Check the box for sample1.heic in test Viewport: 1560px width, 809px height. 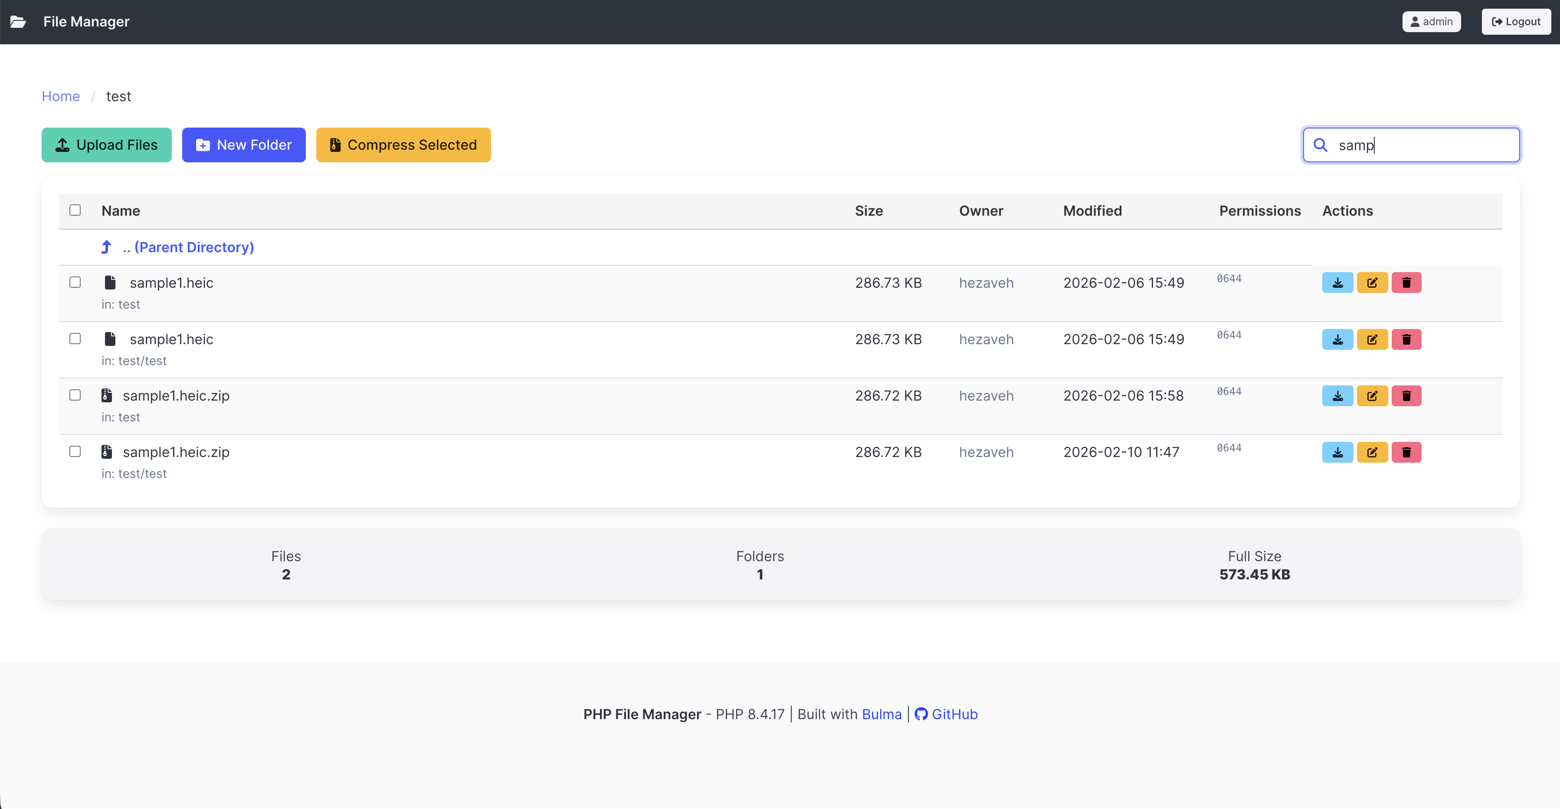point(75,283)
